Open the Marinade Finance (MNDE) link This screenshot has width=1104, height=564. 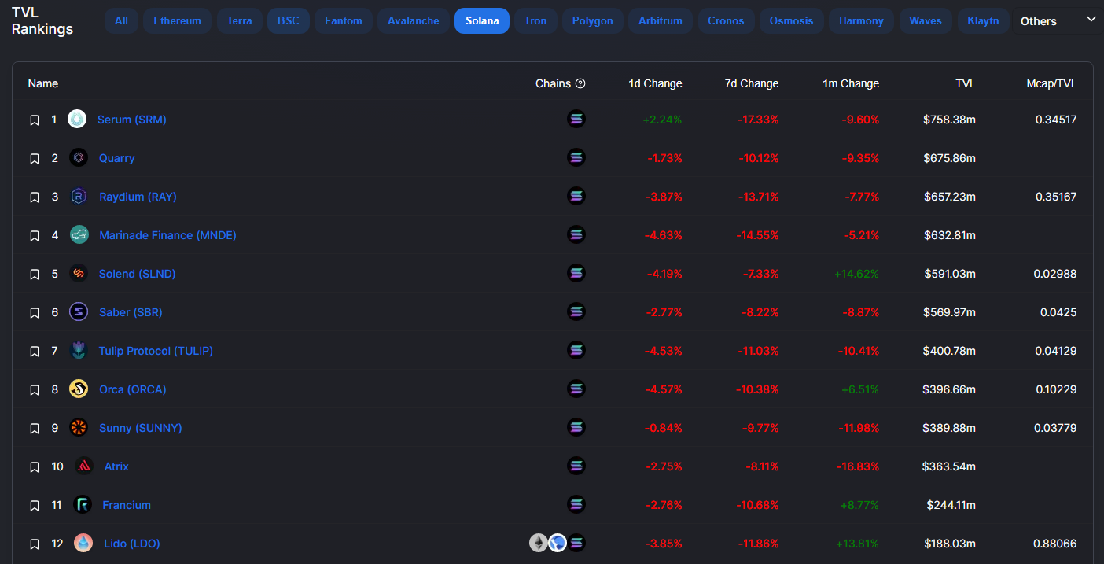coord(167,235)
